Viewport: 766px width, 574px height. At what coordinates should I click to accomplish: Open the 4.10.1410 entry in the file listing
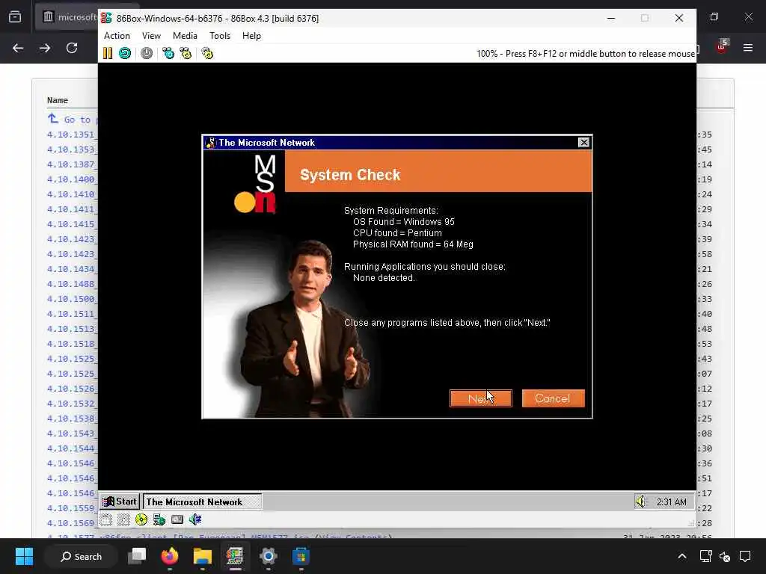click(x=73, y=194)
